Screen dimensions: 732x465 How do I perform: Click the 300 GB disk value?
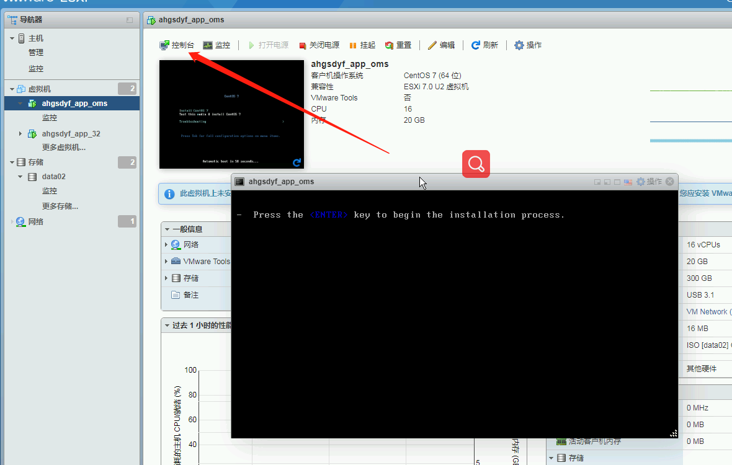[x=699, y=278]
